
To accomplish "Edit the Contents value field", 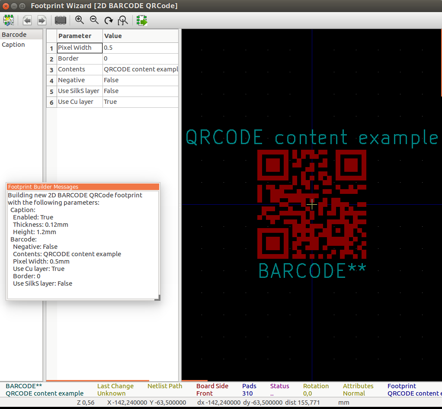I will (x=140, y=69).
